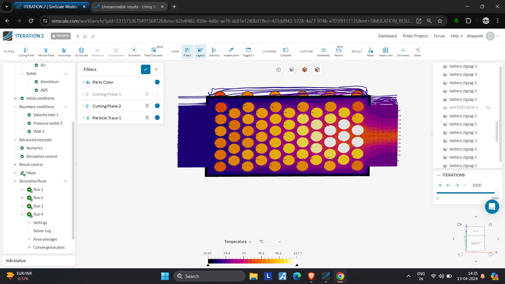The image size is (505, 284).
Task: Open the Help menu
Action: (x=456, y=36)
